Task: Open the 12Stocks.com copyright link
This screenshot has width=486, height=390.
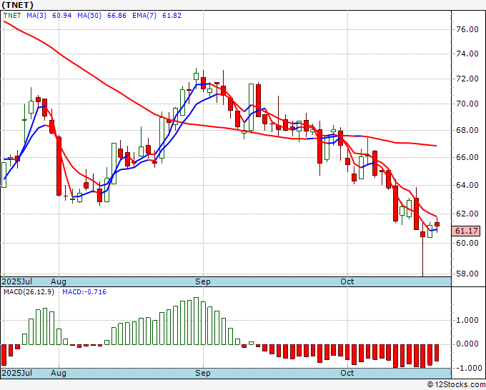Action: (456, 384)
